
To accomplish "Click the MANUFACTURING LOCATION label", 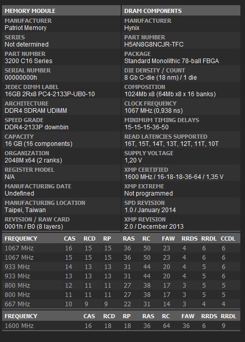I will pos(45,203).
